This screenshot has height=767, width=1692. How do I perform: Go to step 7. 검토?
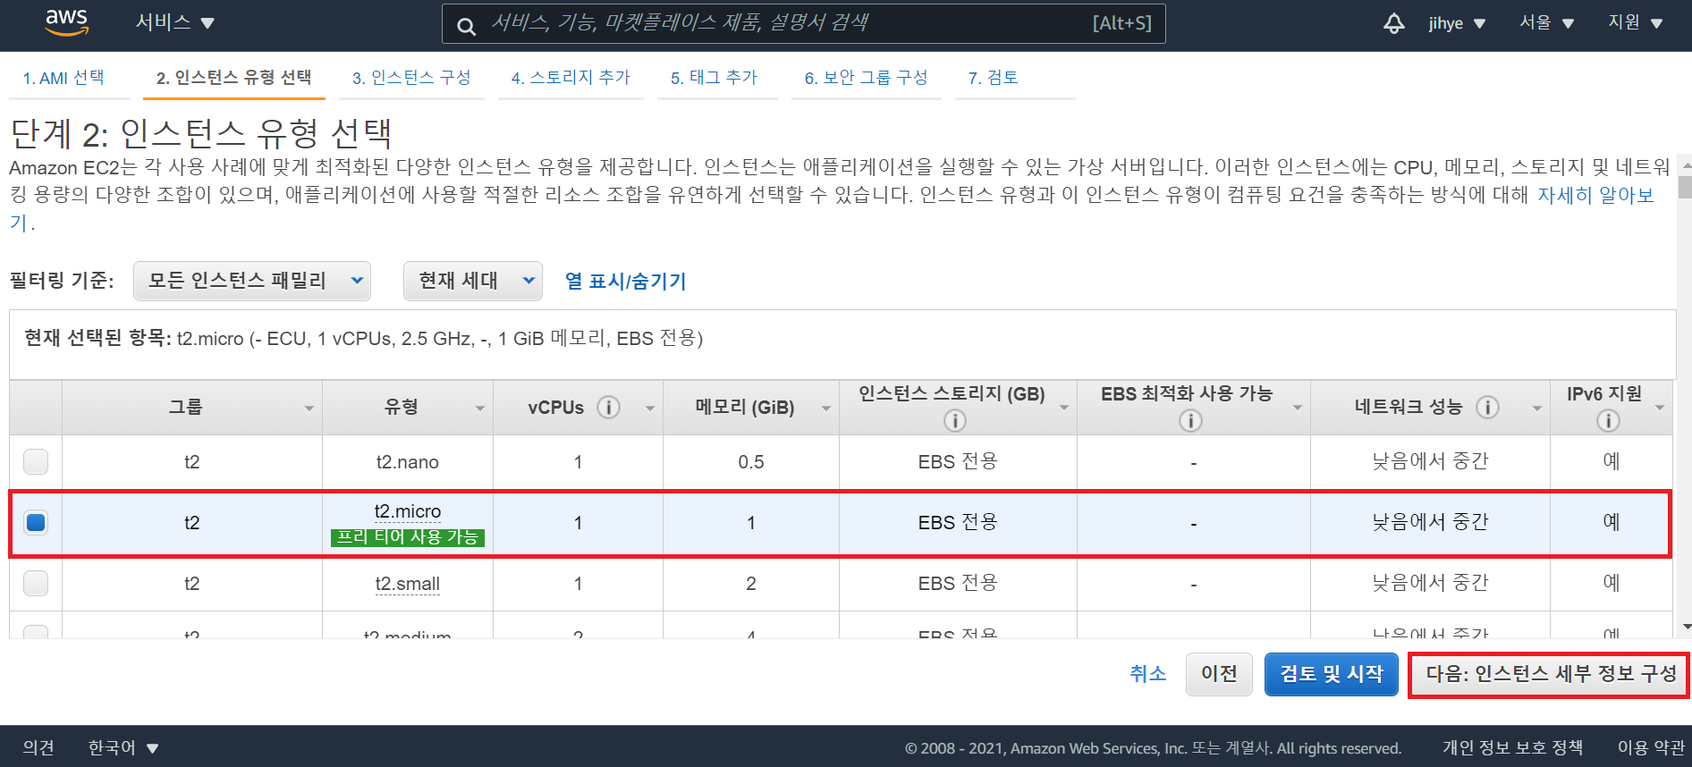pyautogui.click(x=993, y=78)
